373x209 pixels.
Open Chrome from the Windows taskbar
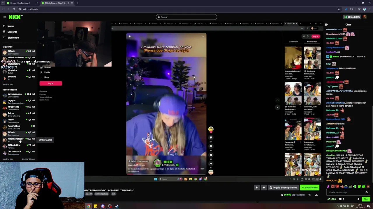(89, 206)
